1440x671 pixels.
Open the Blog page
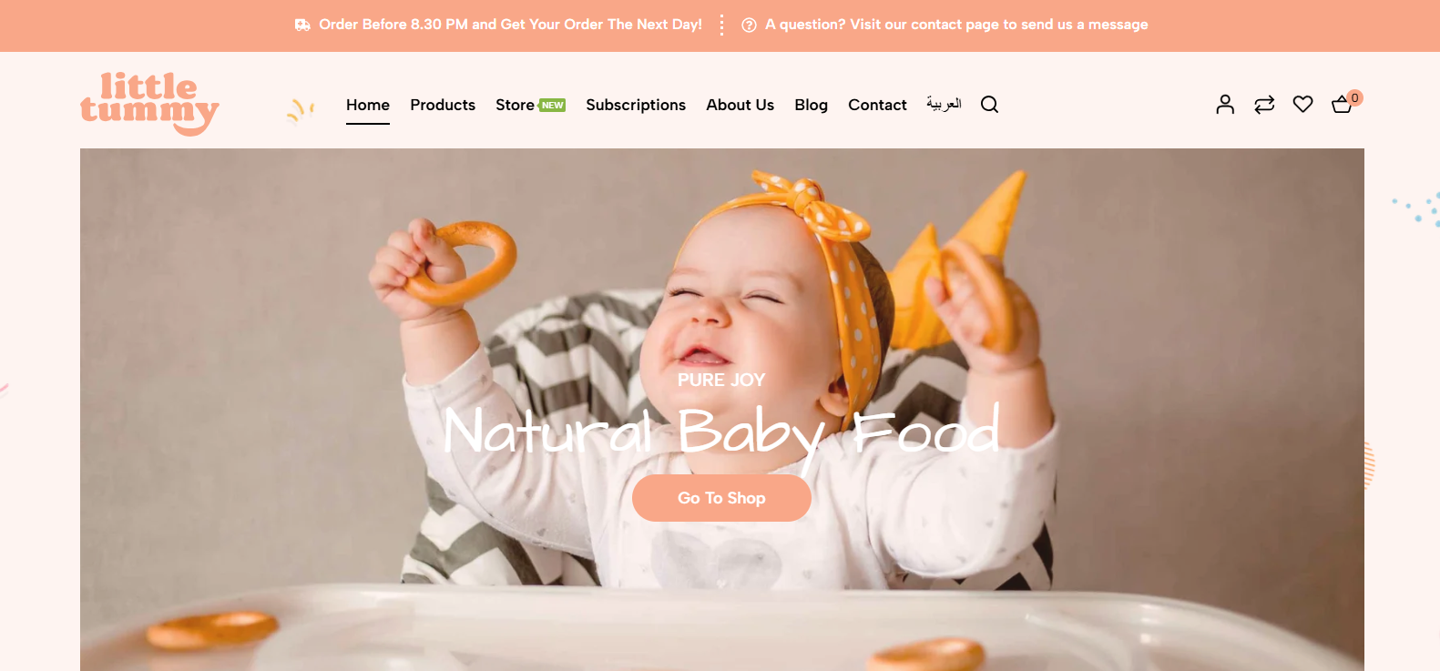811,105
